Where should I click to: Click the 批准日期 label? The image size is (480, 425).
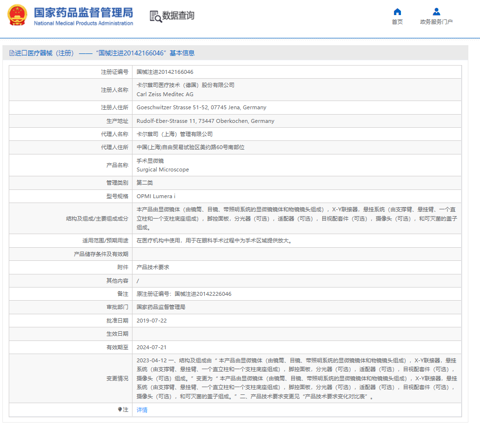pyautogui.click(x=117, y=321)
